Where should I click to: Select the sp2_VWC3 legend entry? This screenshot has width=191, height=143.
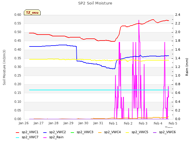pyautogui.click(x=82, y=132)
